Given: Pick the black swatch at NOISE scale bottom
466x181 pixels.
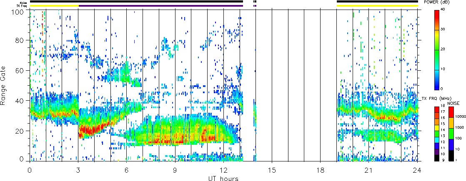Looking at the screenshot, I should pyautogui.click(x=451, y=156).
